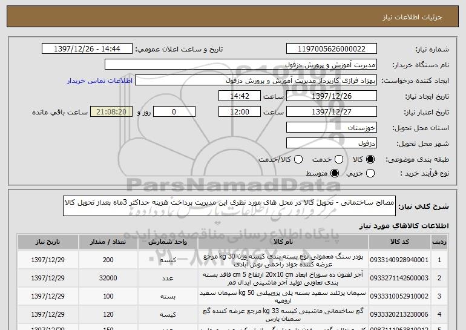466x330 pixels.
Task: Click quantity 32000 in row 2
Action: pos(108,278)
